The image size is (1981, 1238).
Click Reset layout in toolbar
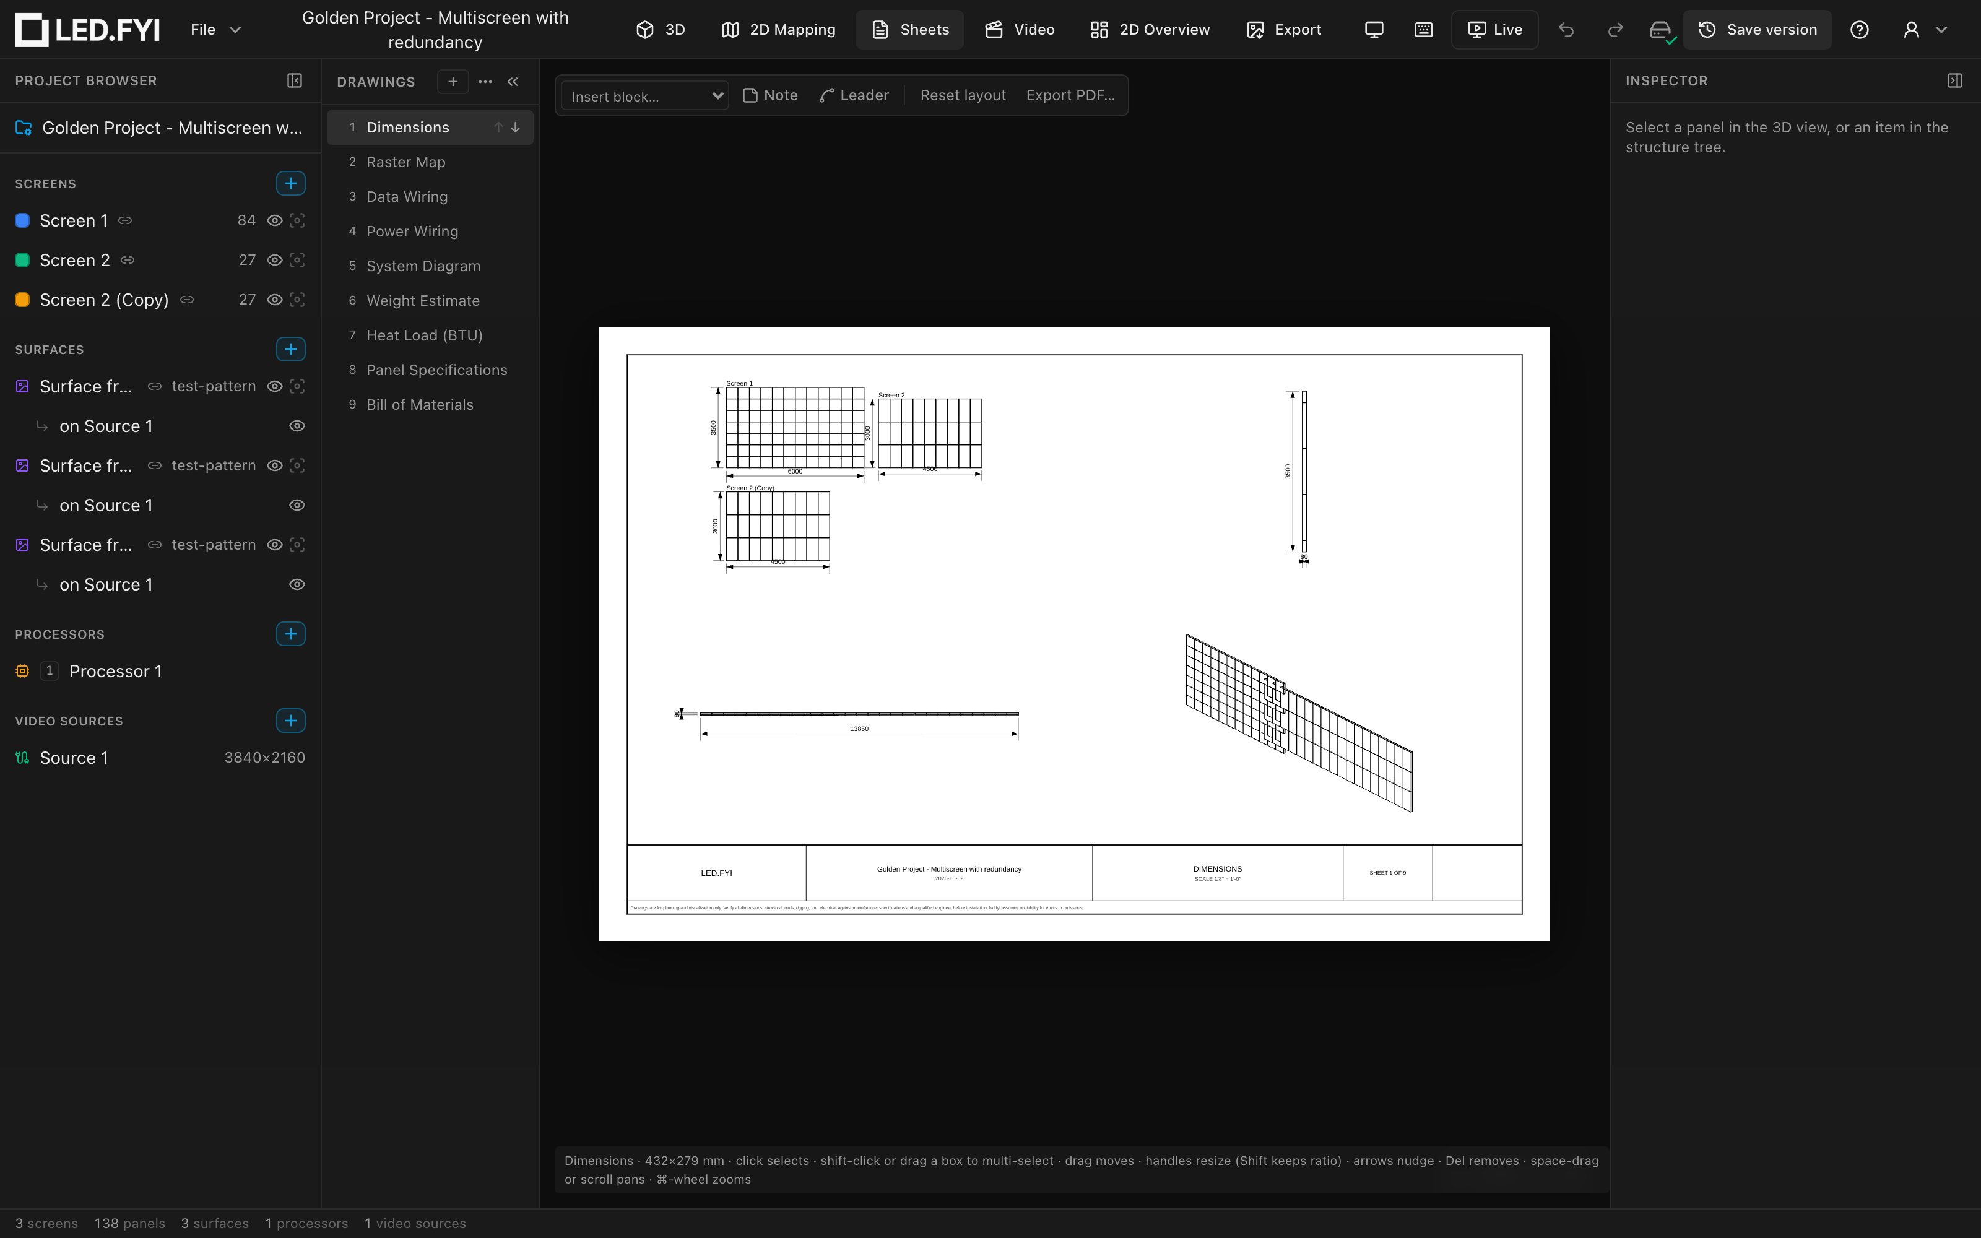963,95
